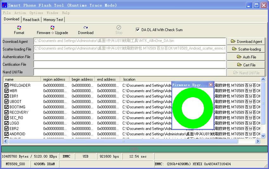Click the Authentication File input field
The image size is (269, 169).
click(129, 57)
